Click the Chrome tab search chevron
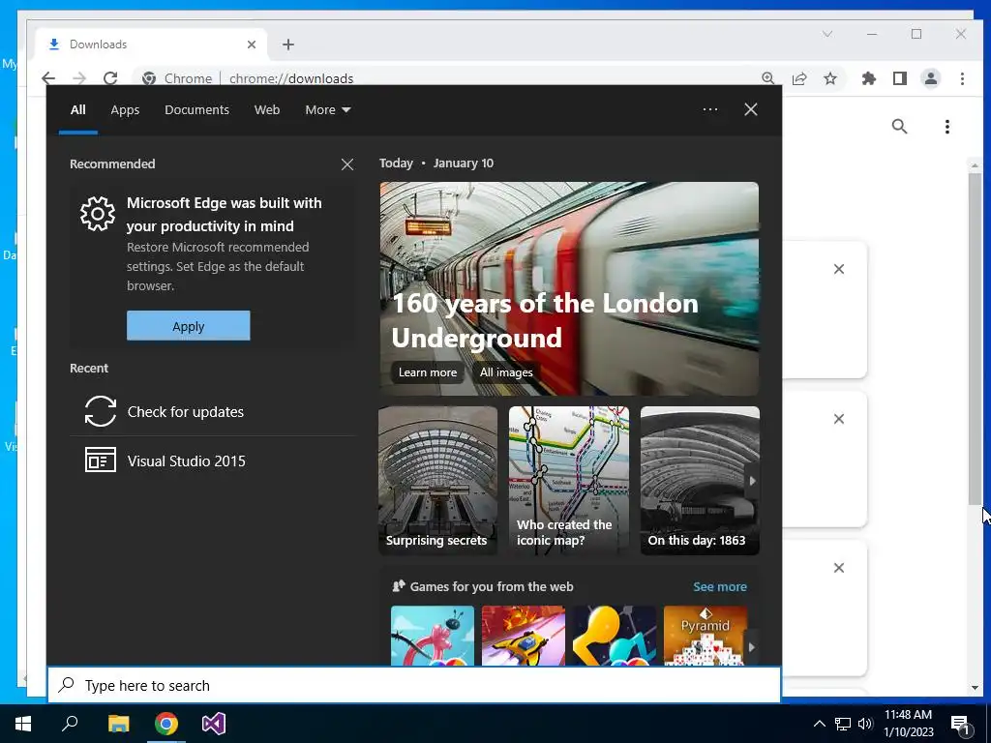This screenshot has height=743, width=991. coord(827,34)
